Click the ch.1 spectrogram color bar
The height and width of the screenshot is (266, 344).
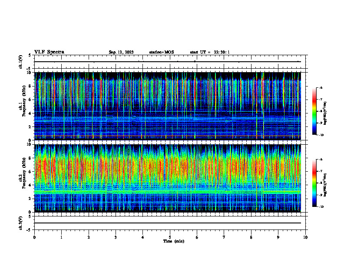[x=314, y=111]
